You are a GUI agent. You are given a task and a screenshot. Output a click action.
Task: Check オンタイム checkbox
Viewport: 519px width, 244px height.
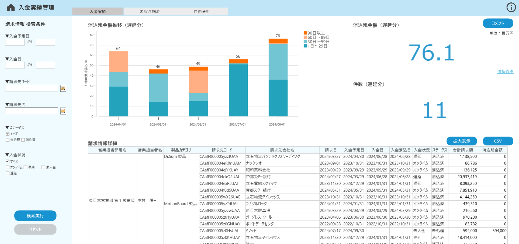(x=8, y=167)
